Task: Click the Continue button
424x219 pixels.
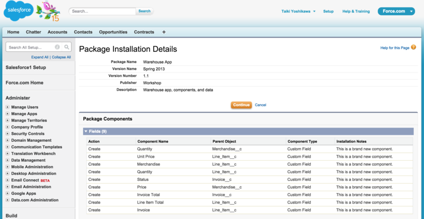Action: (x=241, y=105)
